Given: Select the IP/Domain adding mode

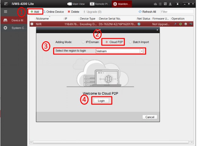Looking at the screenshot, I should coord(83,42).
